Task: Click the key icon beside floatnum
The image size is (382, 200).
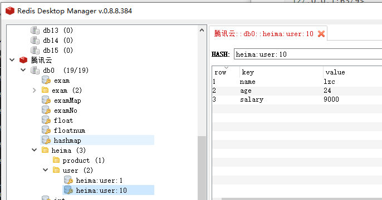Action: click(x=46, y=130)
